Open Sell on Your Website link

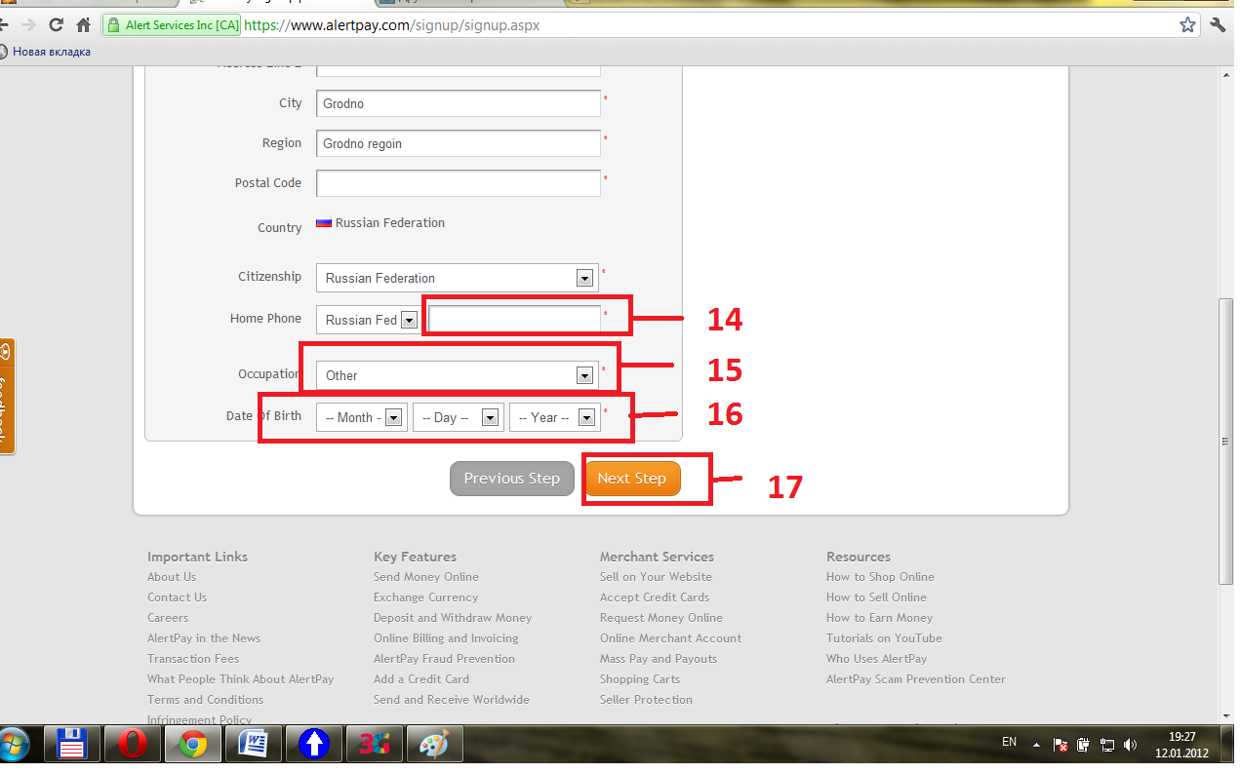point(656,577)
